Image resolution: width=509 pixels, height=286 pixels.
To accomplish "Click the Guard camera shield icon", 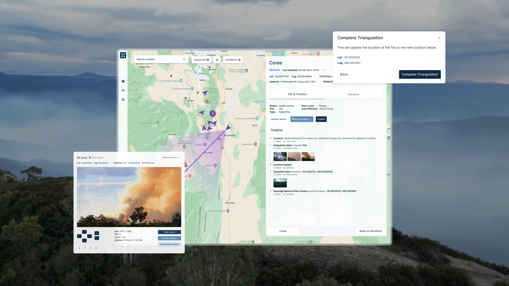I will 90,158.
